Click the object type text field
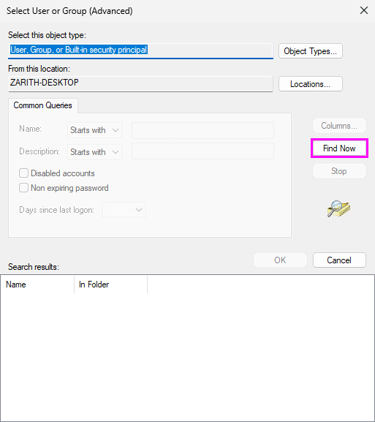Screen dimensions: 375x422 140,50
